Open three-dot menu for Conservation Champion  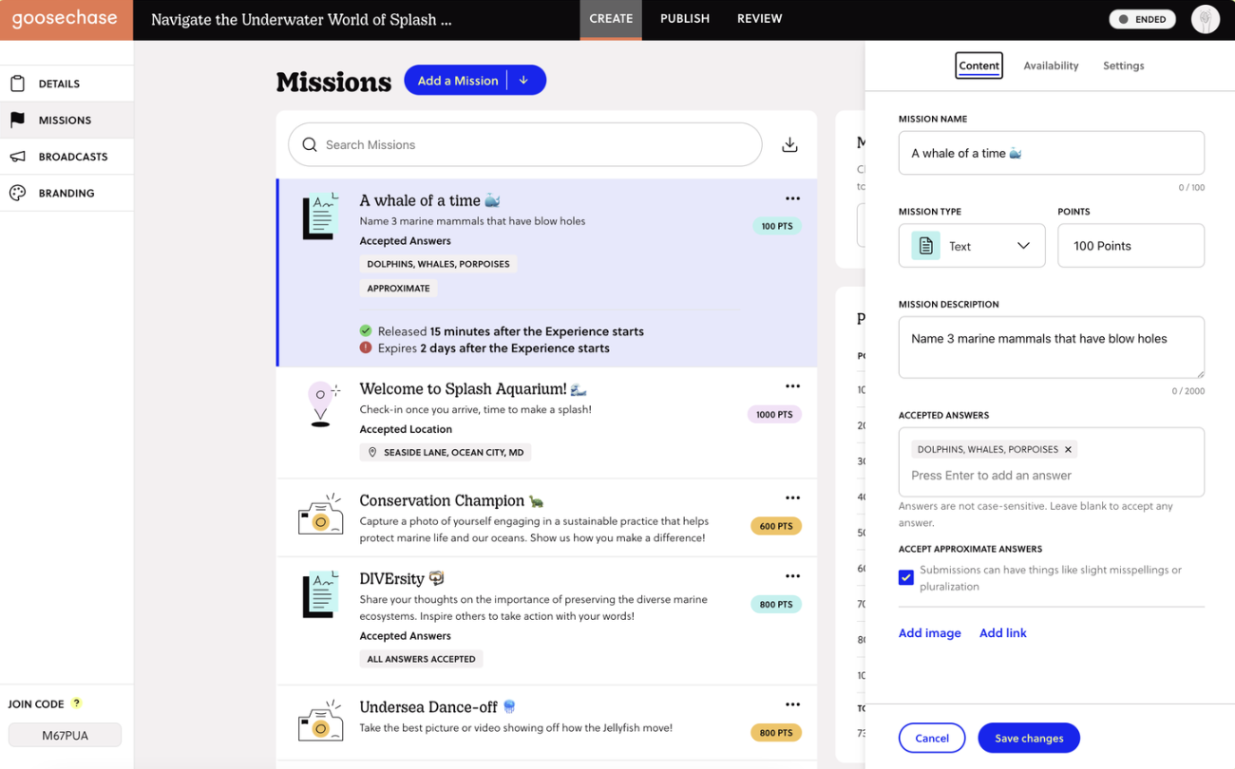click(x=792, y=498)
